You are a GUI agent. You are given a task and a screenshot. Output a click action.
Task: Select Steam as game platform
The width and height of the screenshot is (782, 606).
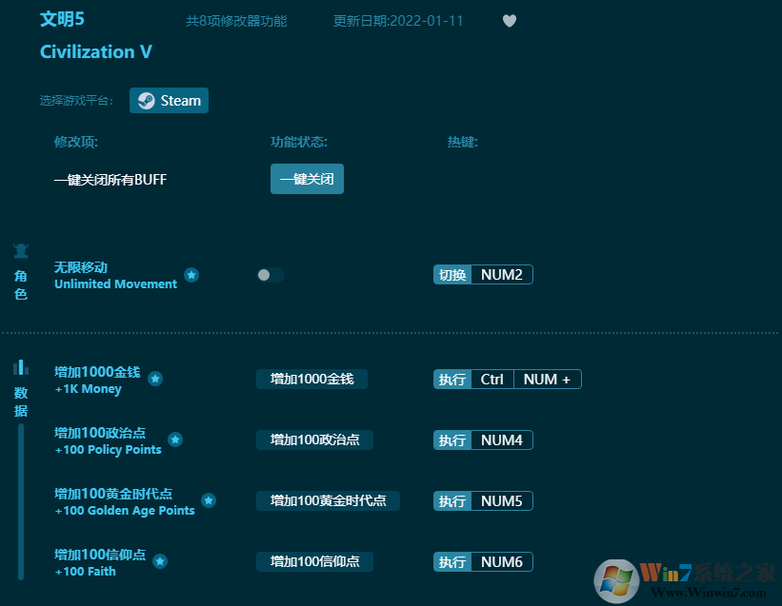(x=169, y=101)
